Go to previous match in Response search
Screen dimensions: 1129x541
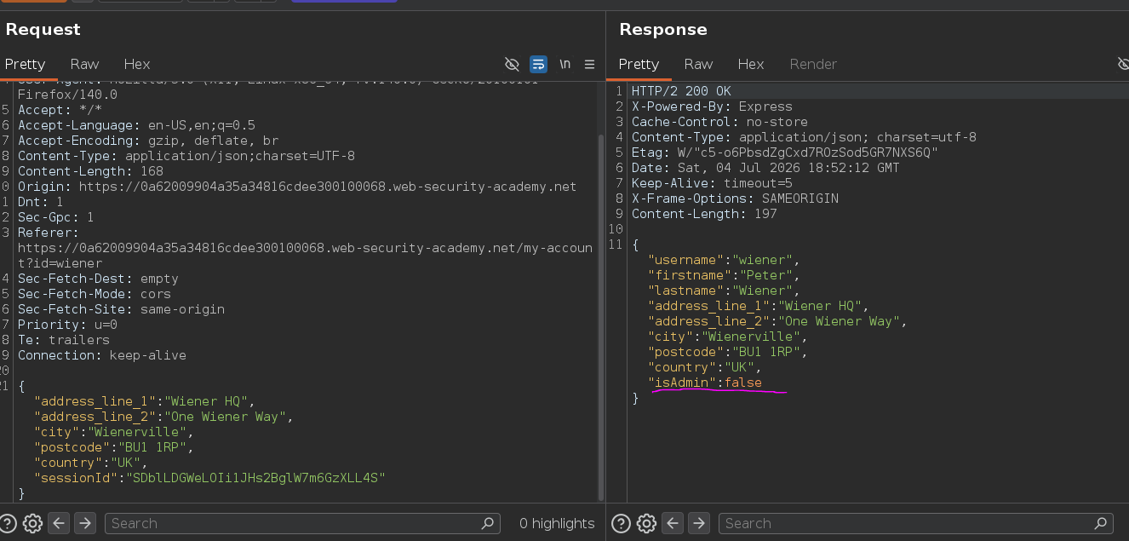[x=673, y=523]
